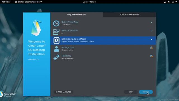Image resolution: width=179 pixels, height=101 pixels.
Task: Click the Install button
Action: (146, 92)
